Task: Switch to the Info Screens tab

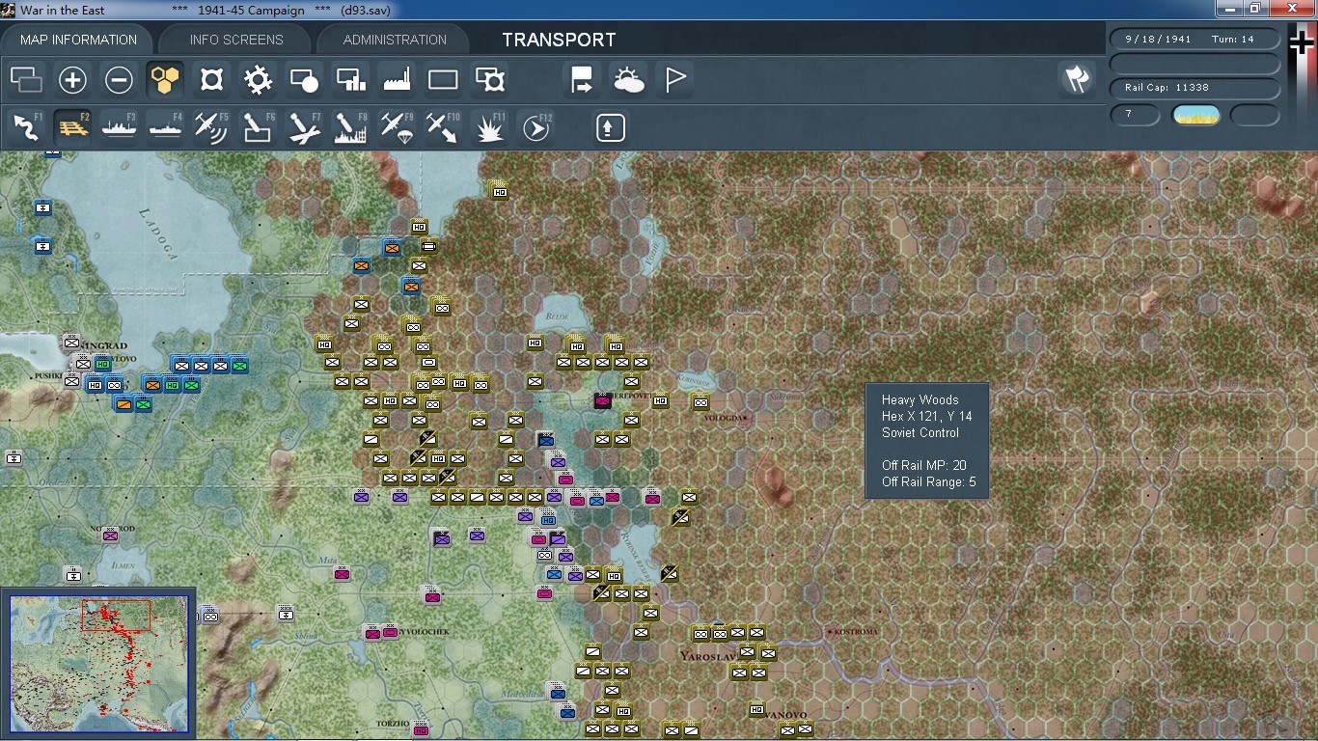Action: 236,40
